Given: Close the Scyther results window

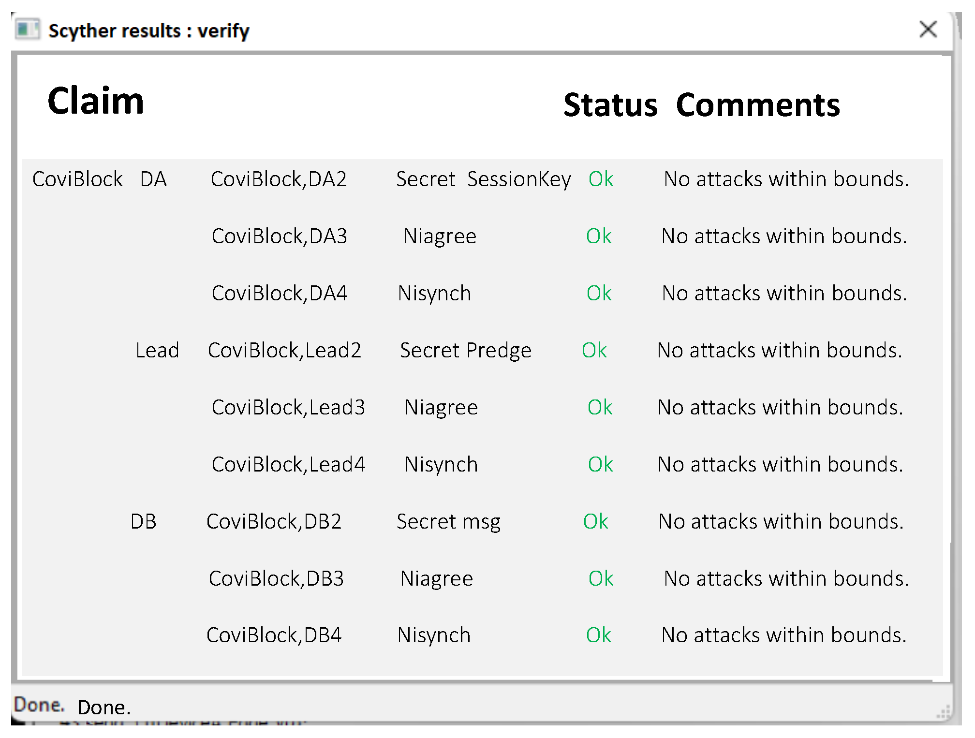Looking at the screenshot, I should pos(928,30).
